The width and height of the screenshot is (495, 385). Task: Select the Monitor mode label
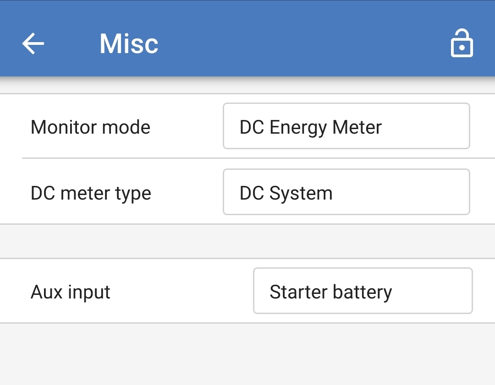tap(90, 127)
